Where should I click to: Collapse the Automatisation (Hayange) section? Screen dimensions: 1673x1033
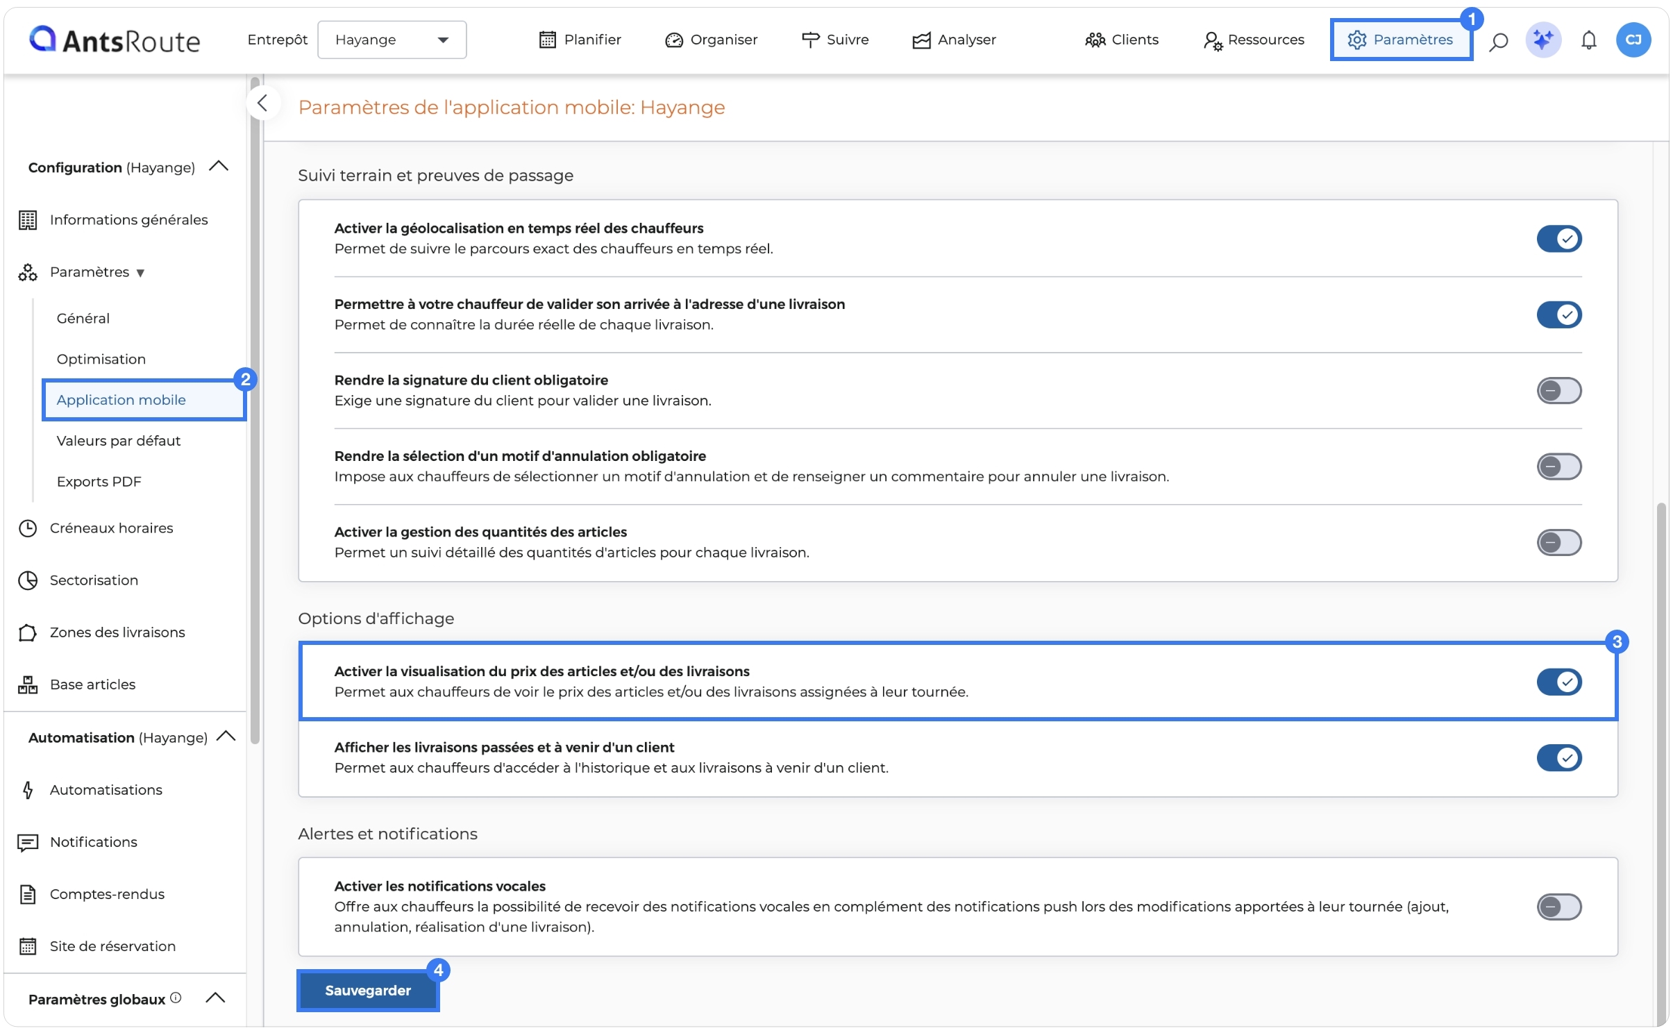[226, 737]
